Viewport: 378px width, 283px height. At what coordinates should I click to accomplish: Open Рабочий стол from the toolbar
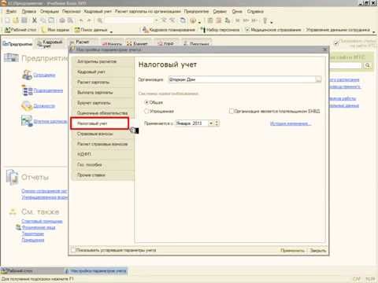[20, 30]
